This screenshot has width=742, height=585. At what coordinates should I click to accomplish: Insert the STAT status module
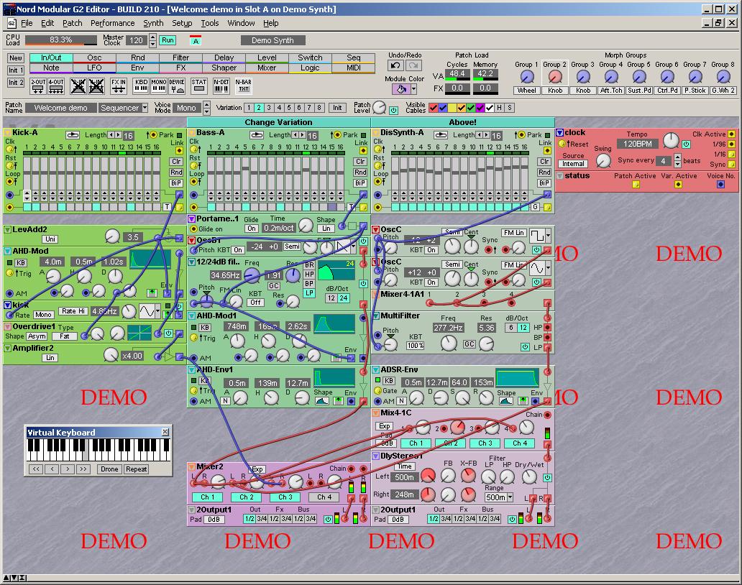(x=198, y=86)
